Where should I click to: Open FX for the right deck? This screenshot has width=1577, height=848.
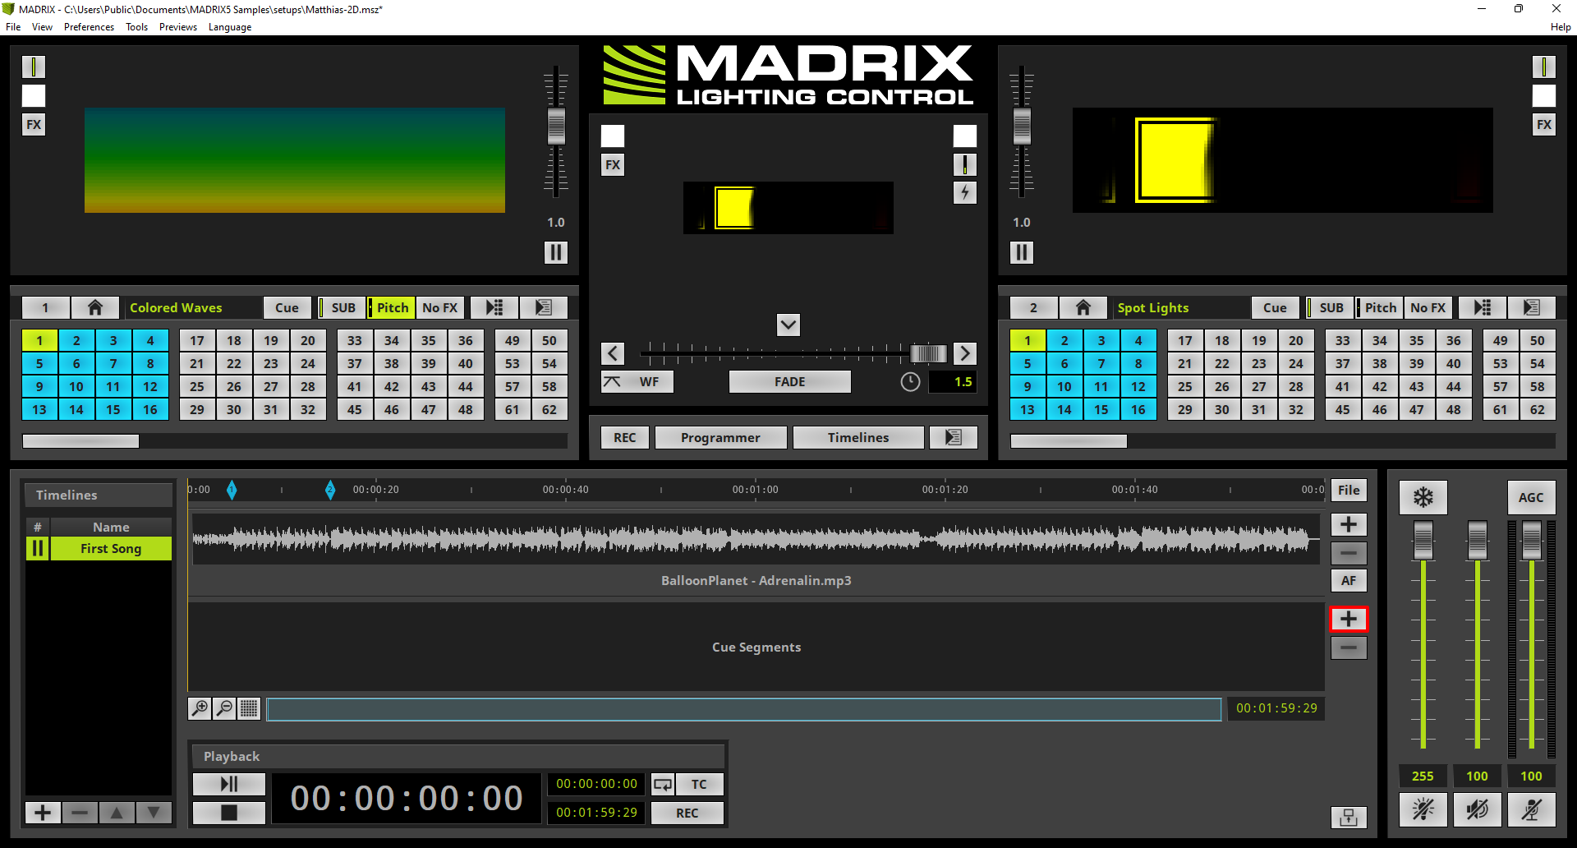click(1544, 125)
